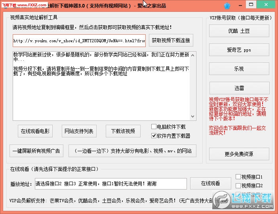Click the scrollbar down arrow in the result box
Viewport: 278px width, 214px height.
click(193, 116)
